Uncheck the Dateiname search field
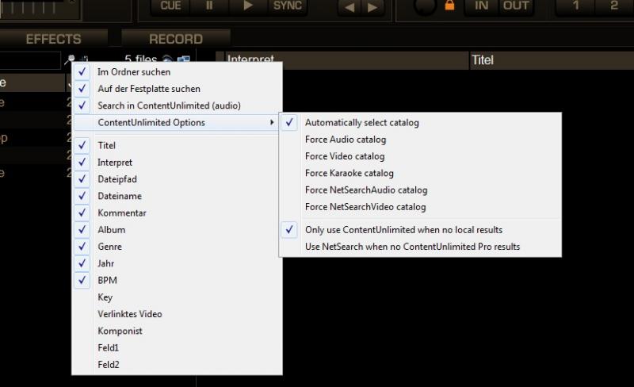 click(x=177, y=197)
